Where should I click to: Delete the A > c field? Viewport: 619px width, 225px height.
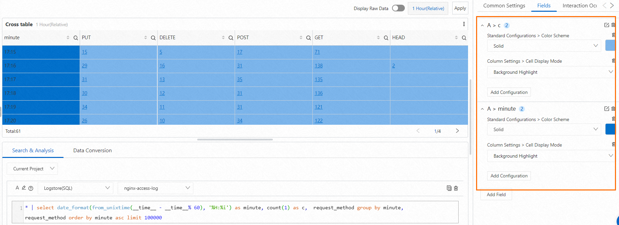coord(613,25)
